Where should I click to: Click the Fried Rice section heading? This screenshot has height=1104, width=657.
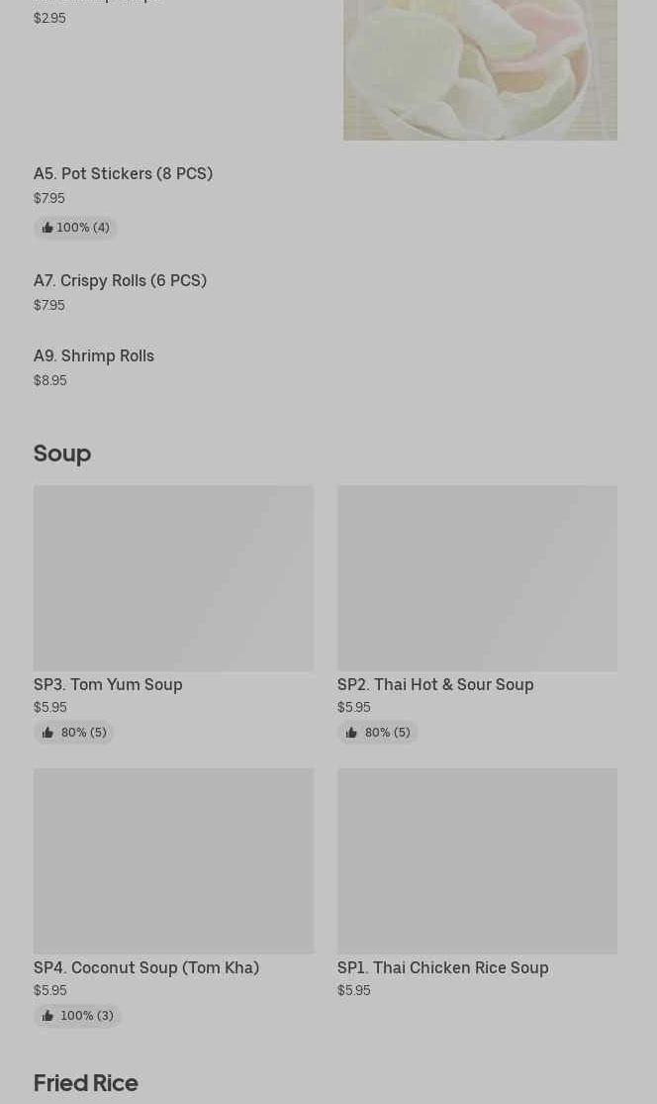(x=86, y=1082)
